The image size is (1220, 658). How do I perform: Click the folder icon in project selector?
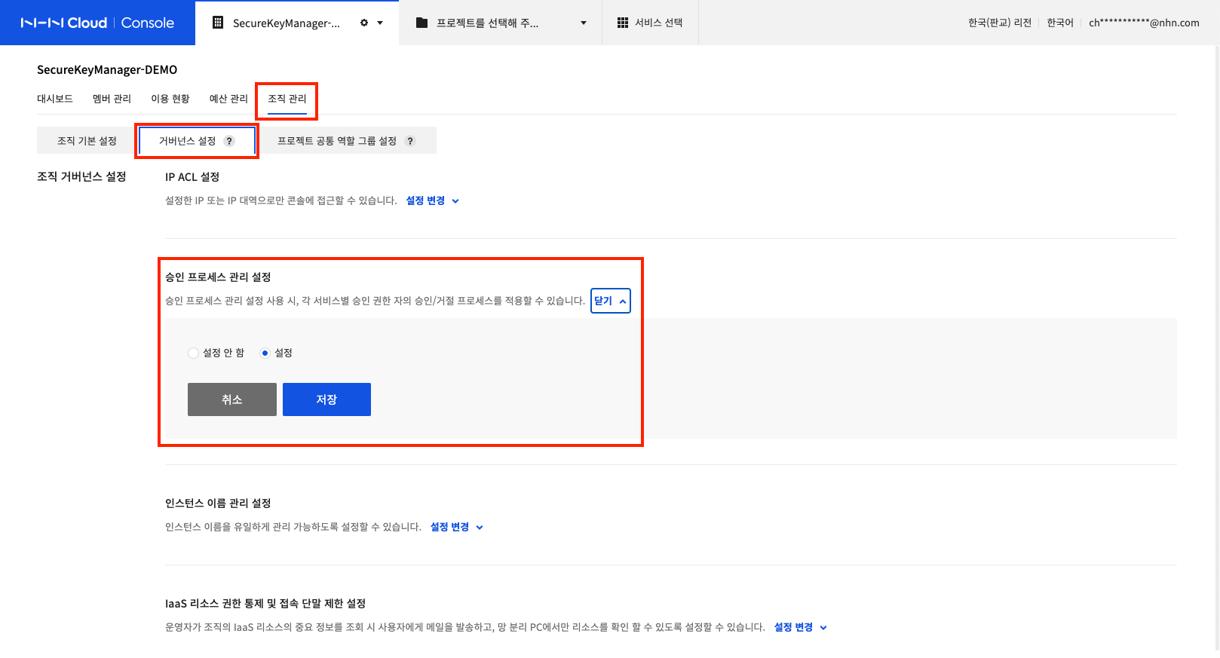pos(422,23)
